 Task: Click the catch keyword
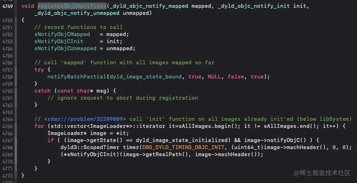42,91
